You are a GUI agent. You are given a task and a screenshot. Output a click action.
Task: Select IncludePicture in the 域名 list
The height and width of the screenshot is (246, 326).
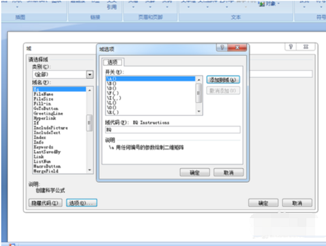(x=59, y=128)
